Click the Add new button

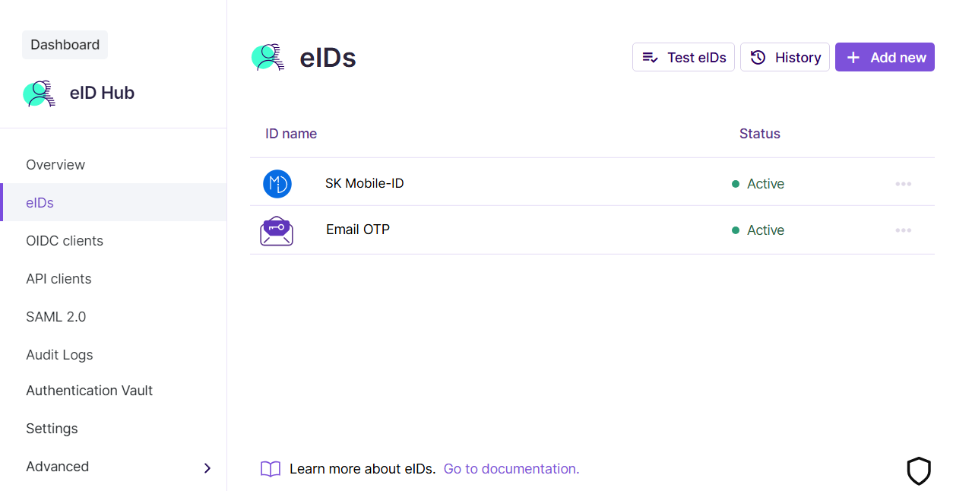click(885, 58)
